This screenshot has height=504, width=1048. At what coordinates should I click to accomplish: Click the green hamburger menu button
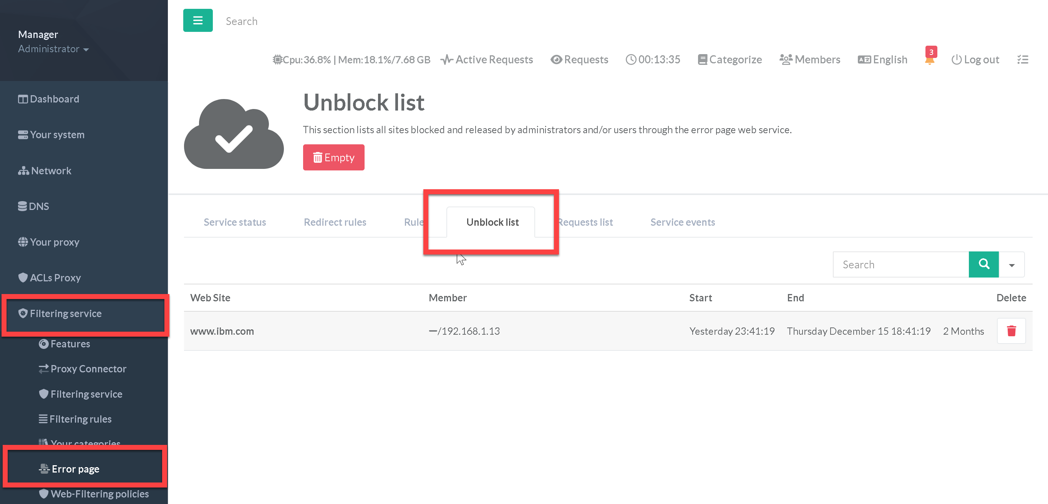click(198, 20)
